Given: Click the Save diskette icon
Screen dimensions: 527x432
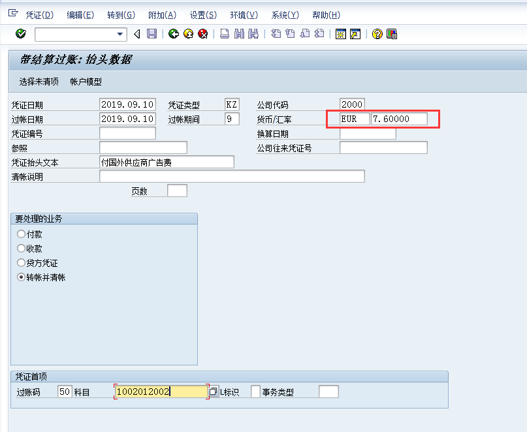Looking at the screenshot, I should tap(152, 34).
